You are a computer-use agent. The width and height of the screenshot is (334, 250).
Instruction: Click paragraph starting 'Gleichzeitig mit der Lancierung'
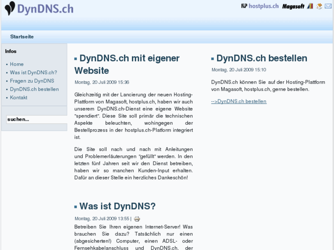point(134,116)
